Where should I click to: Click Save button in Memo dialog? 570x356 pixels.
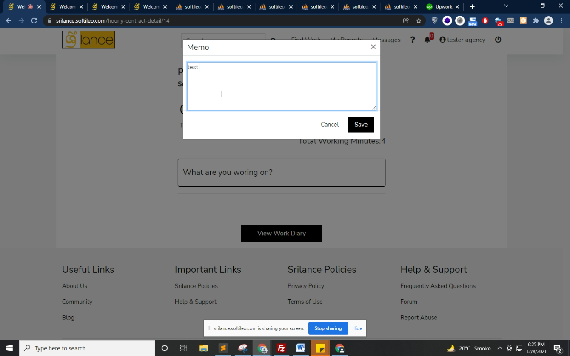tap(361, 125)
